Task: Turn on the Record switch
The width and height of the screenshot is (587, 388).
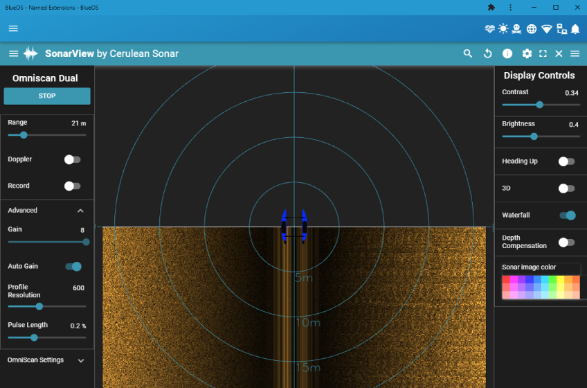Action: point(72,186)
